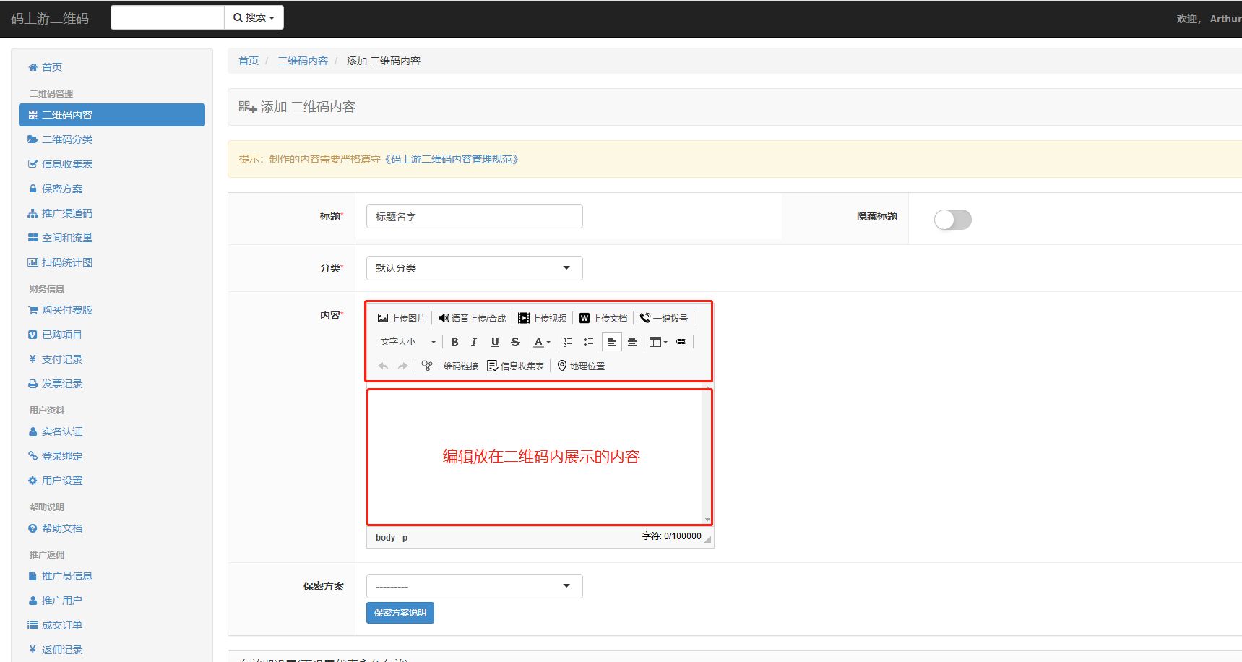Click the undo arrow in the editor toolbar

coord(382,366)
